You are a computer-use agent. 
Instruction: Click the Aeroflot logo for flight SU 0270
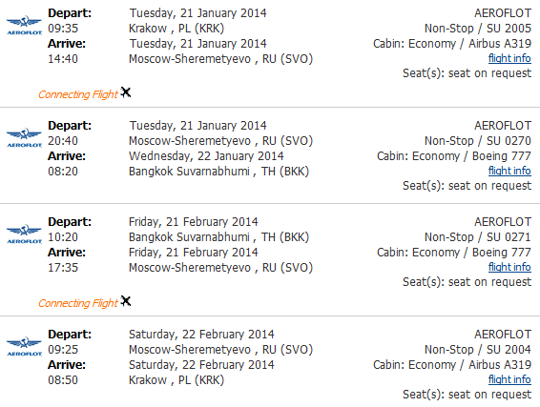click(24, 137)
